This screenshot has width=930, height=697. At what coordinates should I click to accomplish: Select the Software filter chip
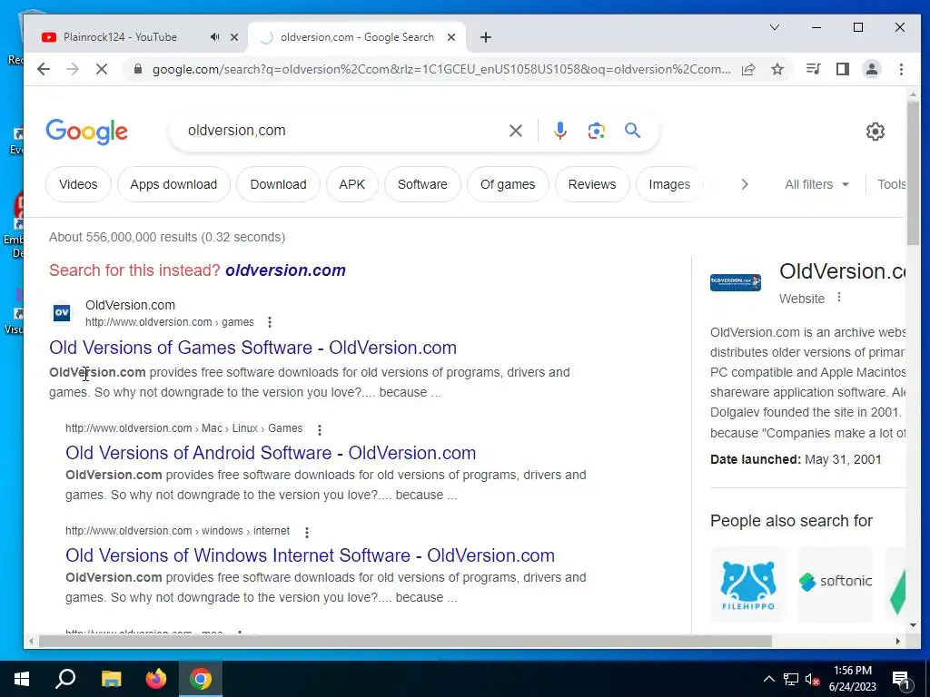(x=422, y=184)
